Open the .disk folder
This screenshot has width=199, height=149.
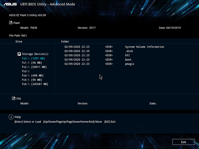click(129, 51)
